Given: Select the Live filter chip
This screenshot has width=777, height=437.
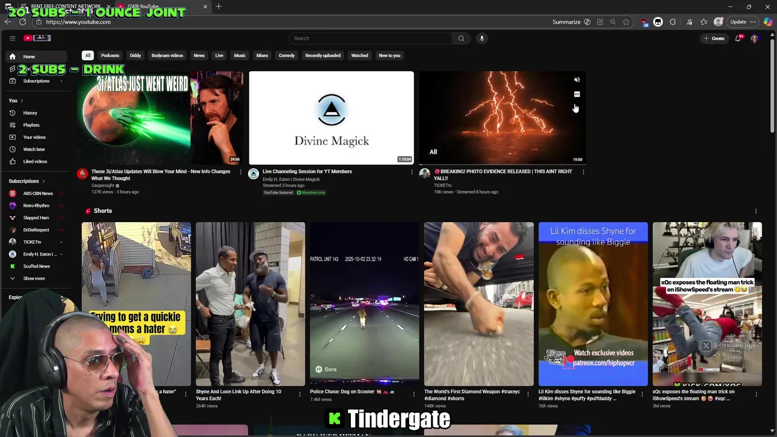Looking at the screenshot, I should pos(219,55).
